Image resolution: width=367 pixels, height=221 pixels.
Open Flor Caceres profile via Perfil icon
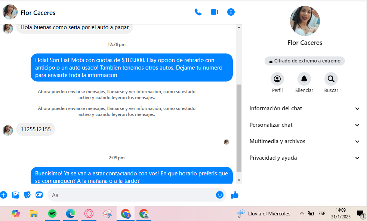point(277,79)
